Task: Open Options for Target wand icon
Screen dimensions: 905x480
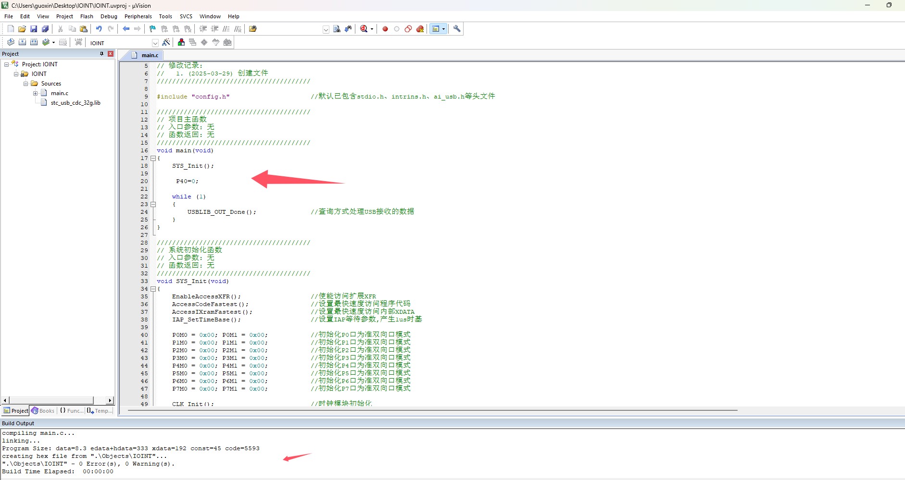Action: click(166, 42)
